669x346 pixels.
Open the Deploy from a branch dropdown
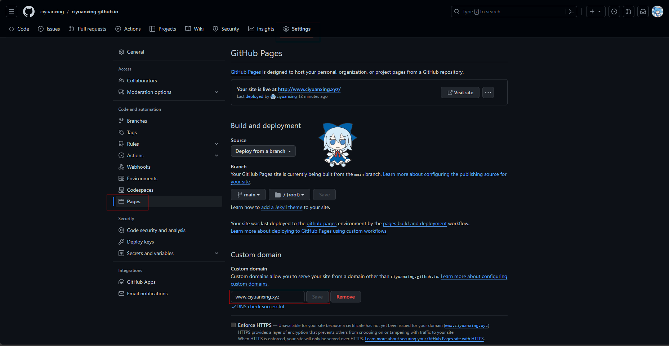[x=263, y=151]
